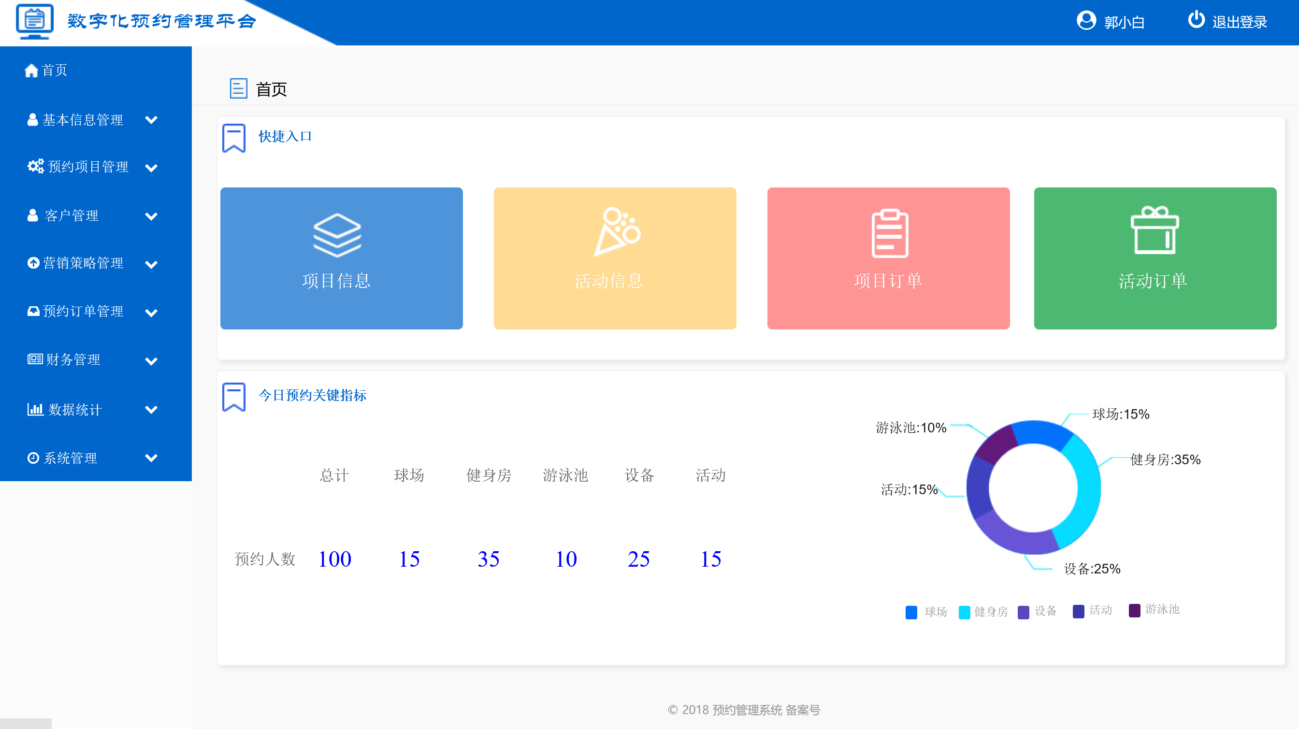Image resolution: width=1299 pixels, height=729 pixels.
Task: Click the party popper icon in 活动信息 card
Action: click(617, 231)
